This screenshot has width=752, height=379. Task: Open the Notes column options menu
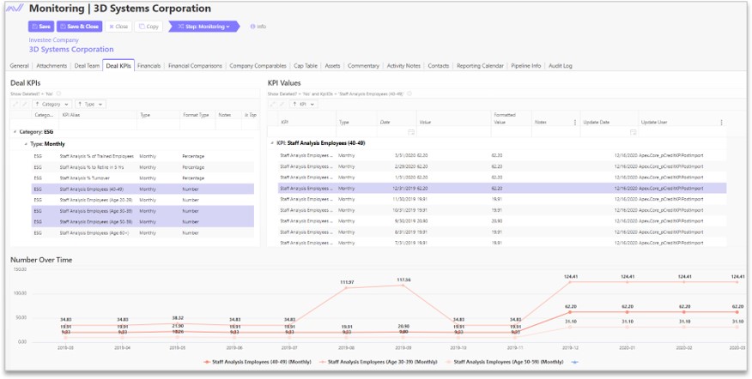pyautogui.click(x=575, y=123)
